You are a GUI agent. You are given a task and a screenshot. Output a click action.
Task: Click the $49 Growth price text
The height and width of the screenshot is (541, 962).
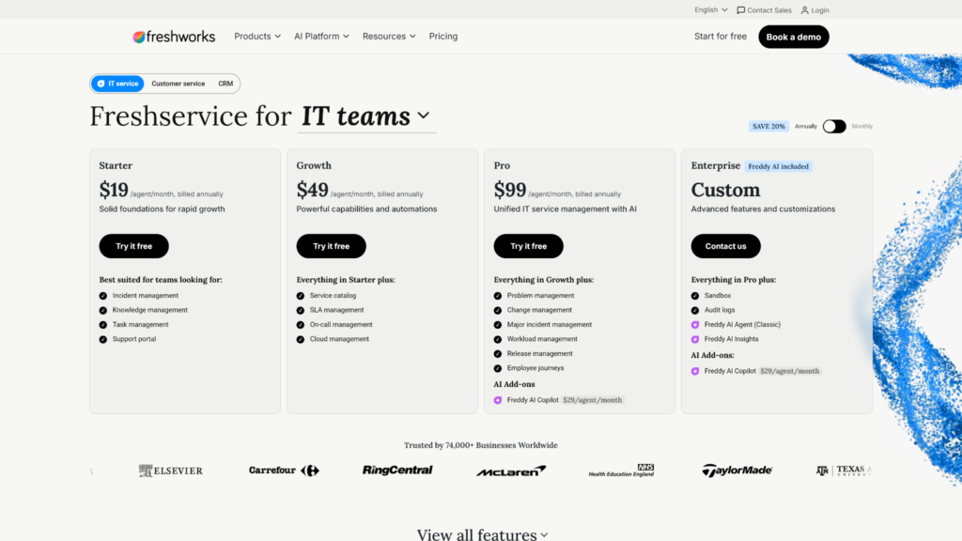[312, 190]
